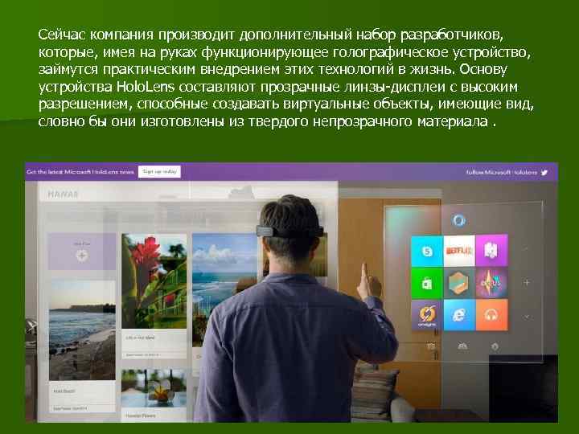Launch the Skype tile
This screenshot has width=579, height=434.
[x=427, y=252]
